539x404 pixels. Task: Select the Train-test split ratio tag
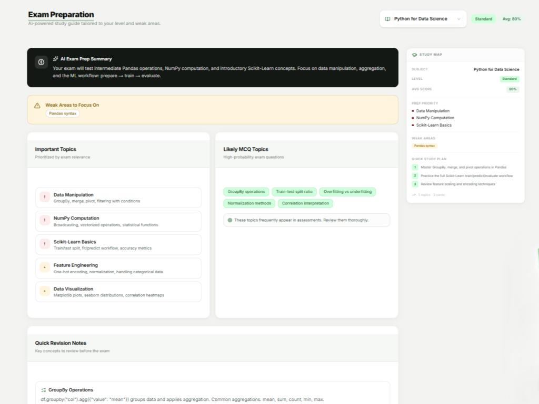coord(294,192)
